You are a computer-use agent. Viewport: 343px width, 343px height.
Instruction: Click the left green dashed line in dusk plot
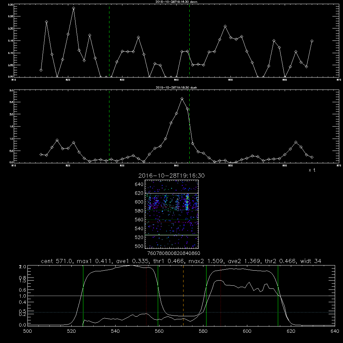point(109,127)
